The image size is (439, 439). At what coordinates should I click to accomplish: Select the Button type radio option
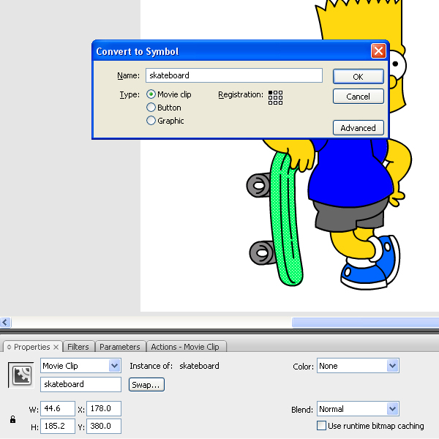point(151,108)
